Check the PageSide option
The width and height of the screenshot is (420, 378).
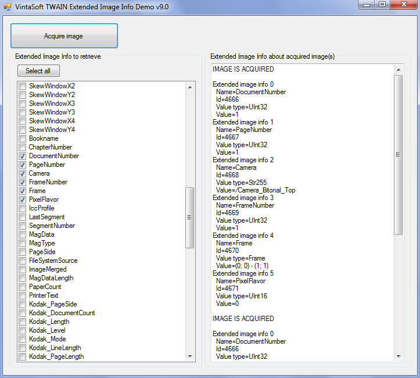[23, 252]
